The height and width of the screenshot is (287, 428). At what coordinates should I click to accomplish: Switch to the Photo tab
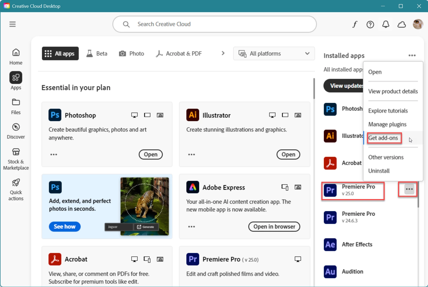click(131, 54)
